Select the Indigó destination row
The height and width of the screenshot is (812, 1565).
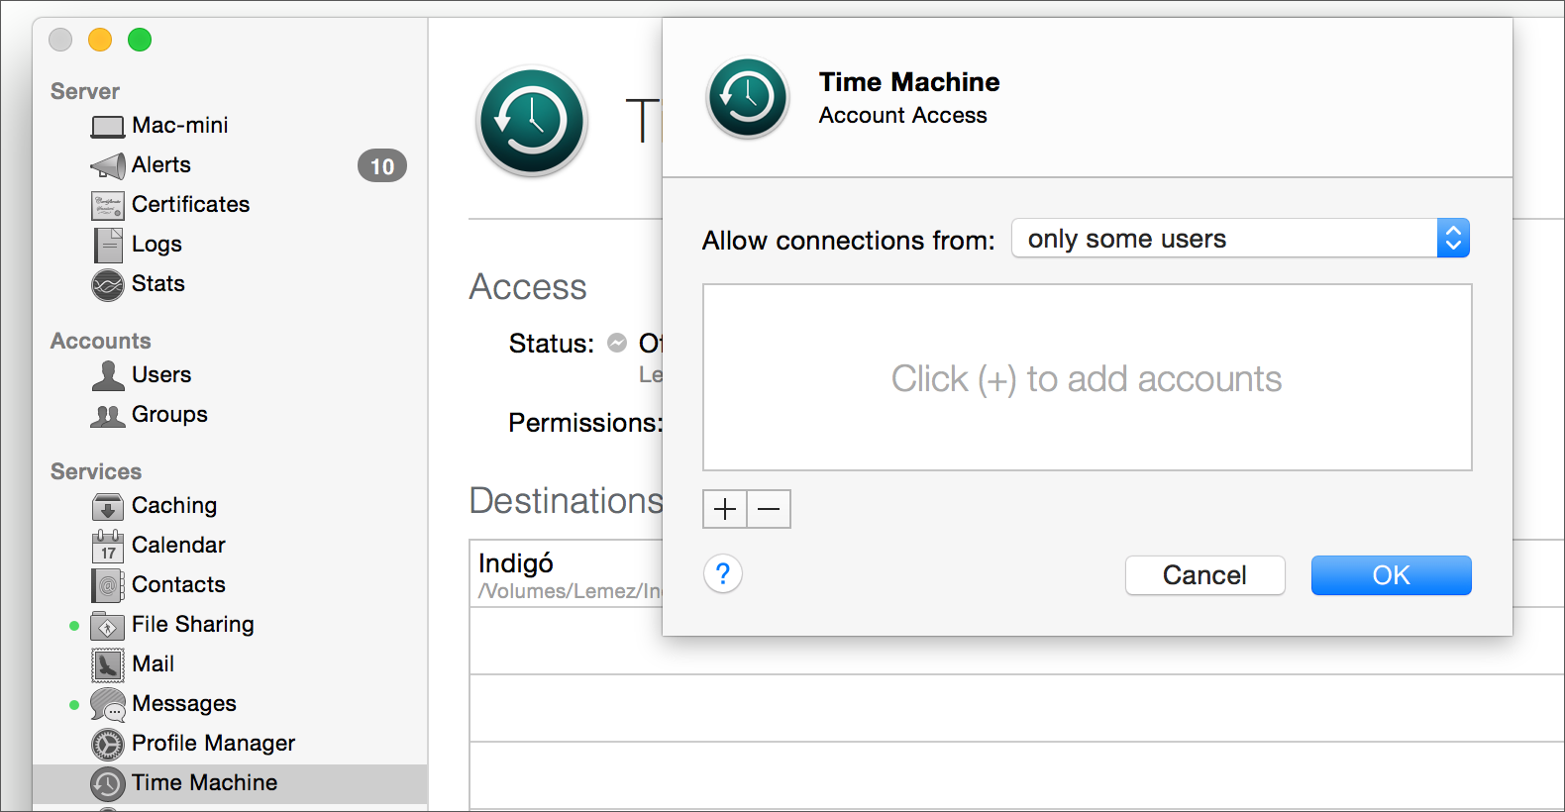[567, 574]
